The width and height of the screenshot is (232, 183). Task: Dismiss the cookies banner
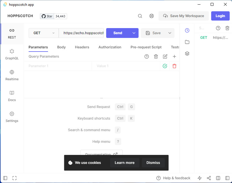pyautogui.click(x=153, y=163)
